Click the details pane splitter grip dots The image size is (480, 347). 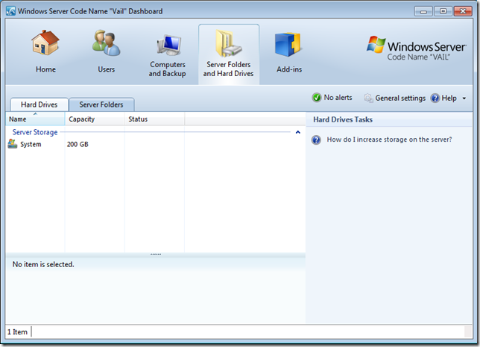[156, 254]
